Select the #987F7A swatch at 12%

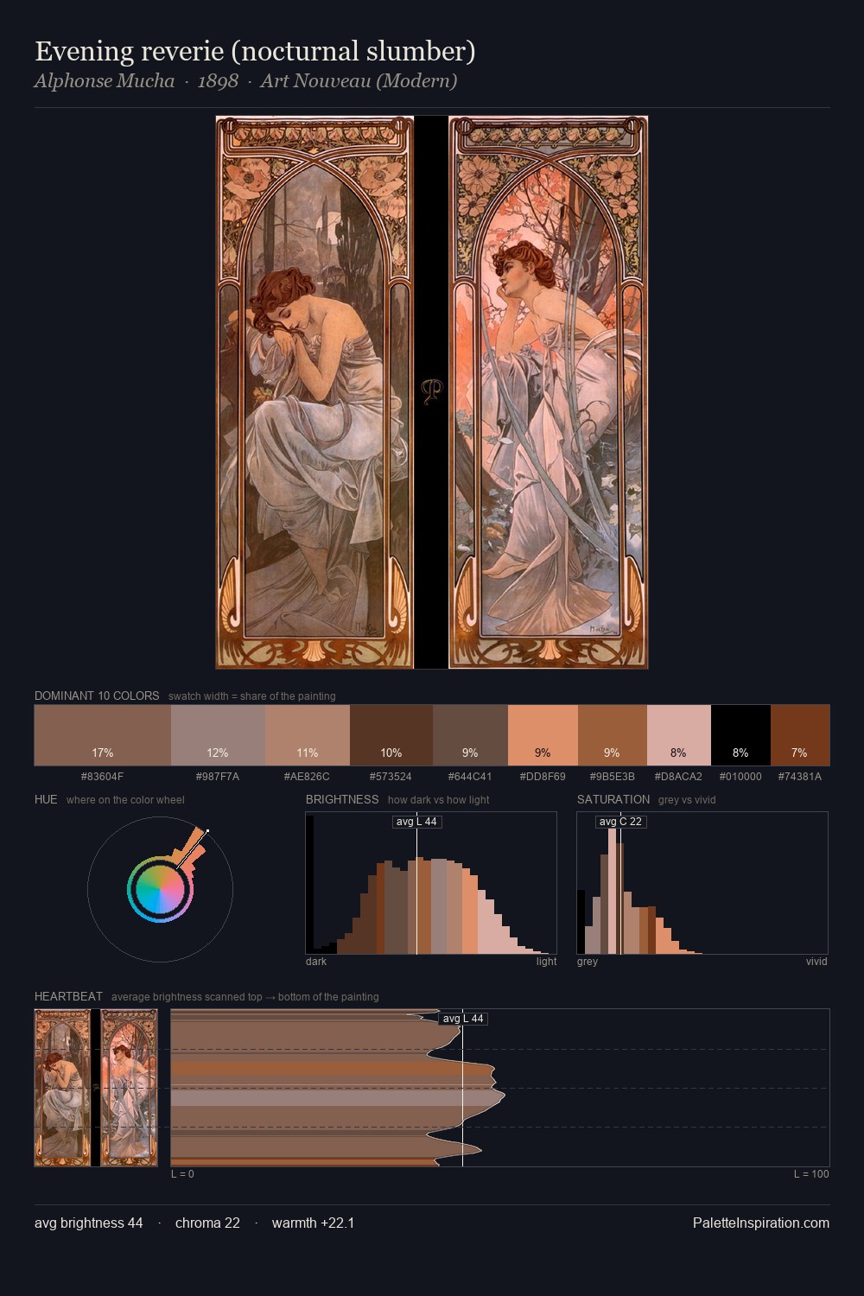(218, 735)
